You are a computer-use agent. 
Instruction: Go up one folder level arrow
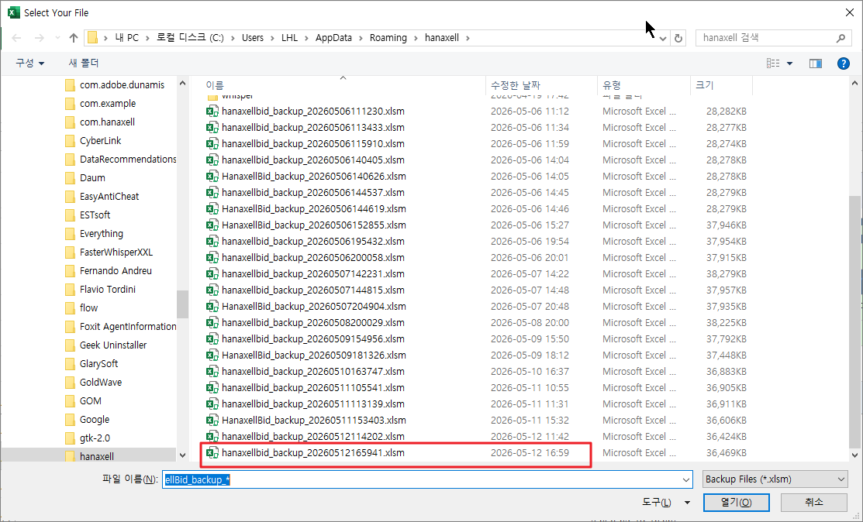74,38
